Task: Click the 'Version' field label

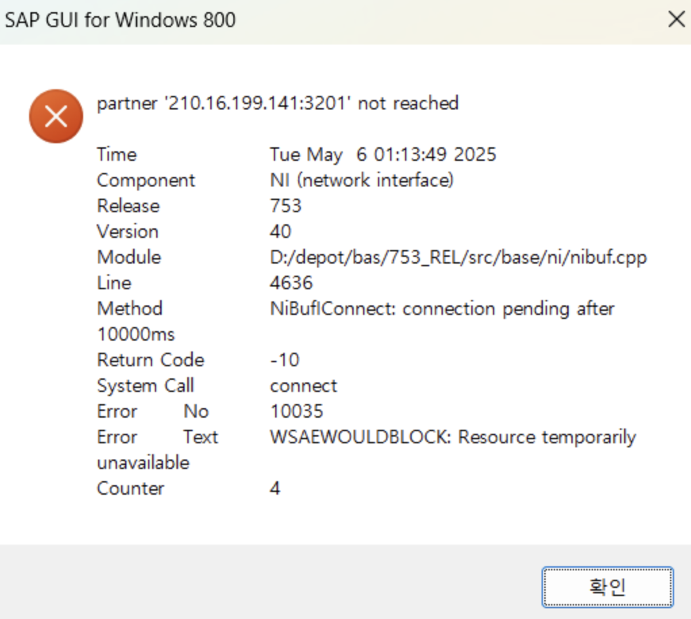Action: click(x=128, y=231)
